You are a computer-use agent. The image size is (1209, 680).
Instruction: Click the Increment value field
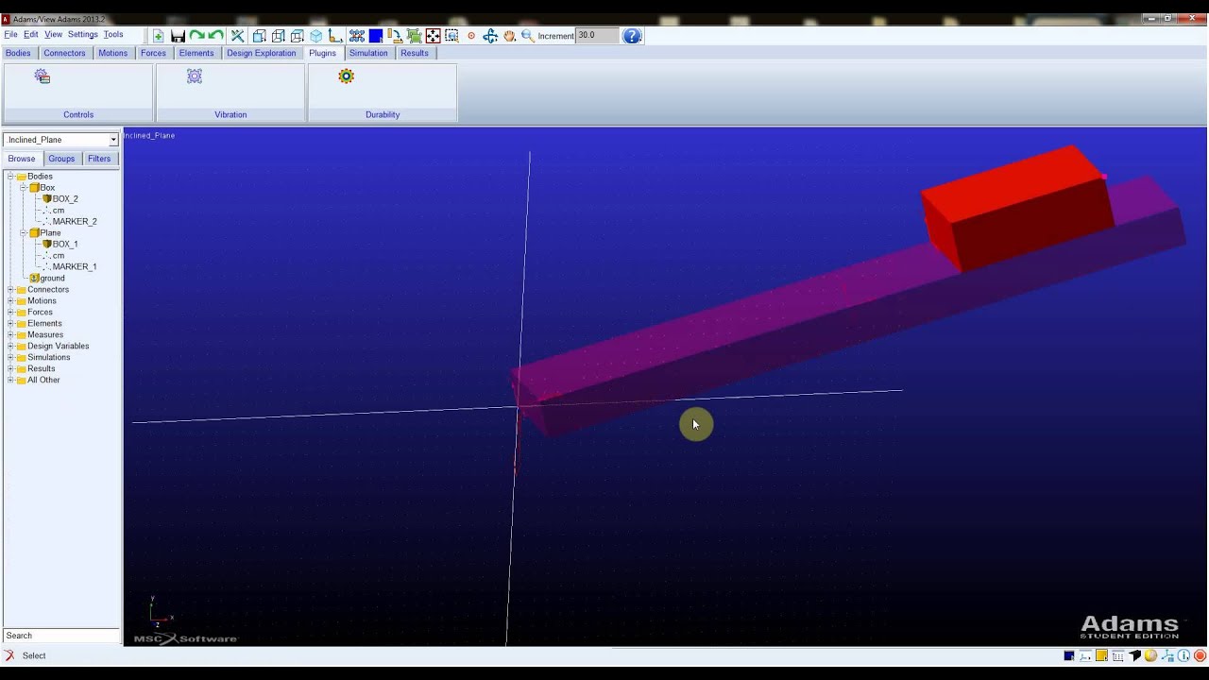click(598, 36)
